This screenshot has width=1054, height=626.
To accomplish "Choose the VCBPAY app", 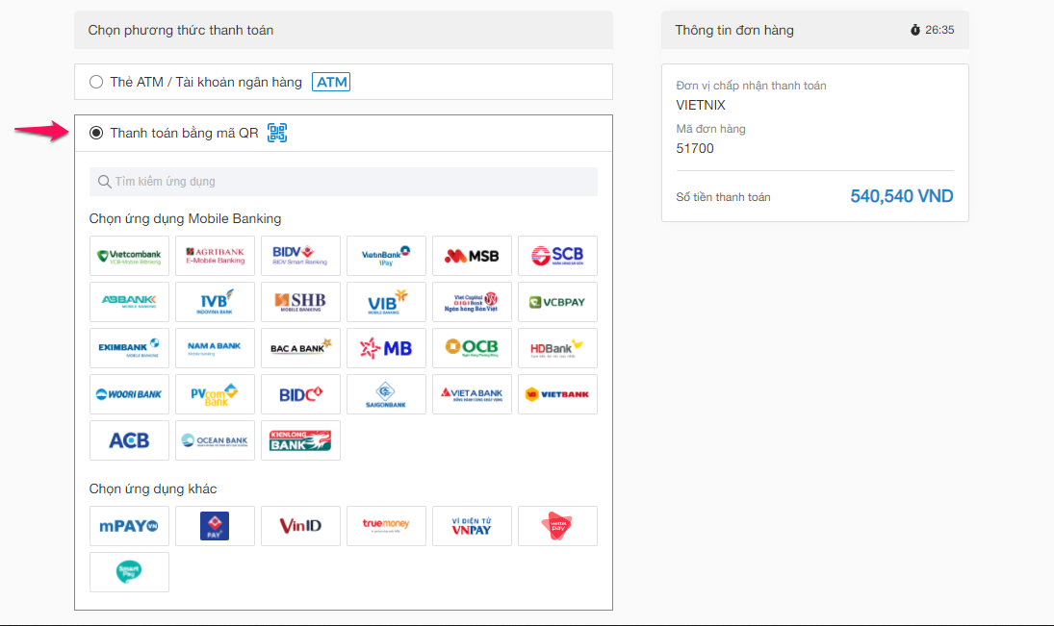I will click(x=558, y=302).
